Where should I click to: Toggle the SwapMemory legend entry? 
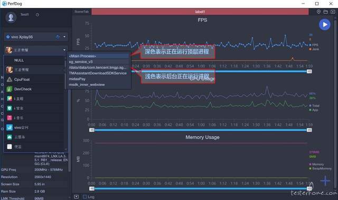321,168
